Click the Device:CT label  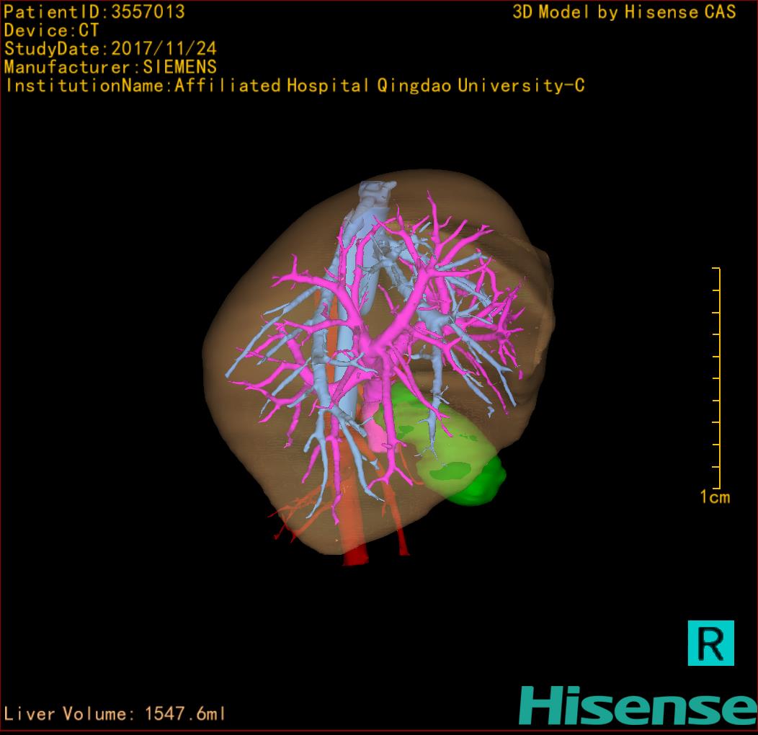(52, 31)
